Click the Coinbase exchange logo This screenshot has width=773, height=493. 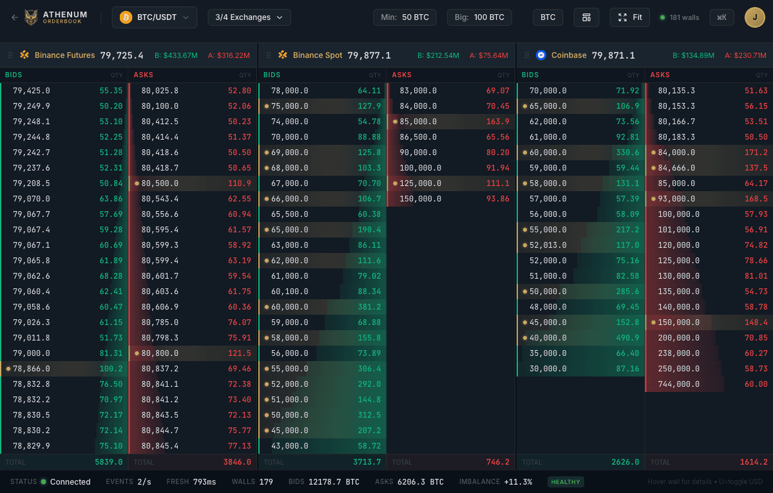(541, 55)
